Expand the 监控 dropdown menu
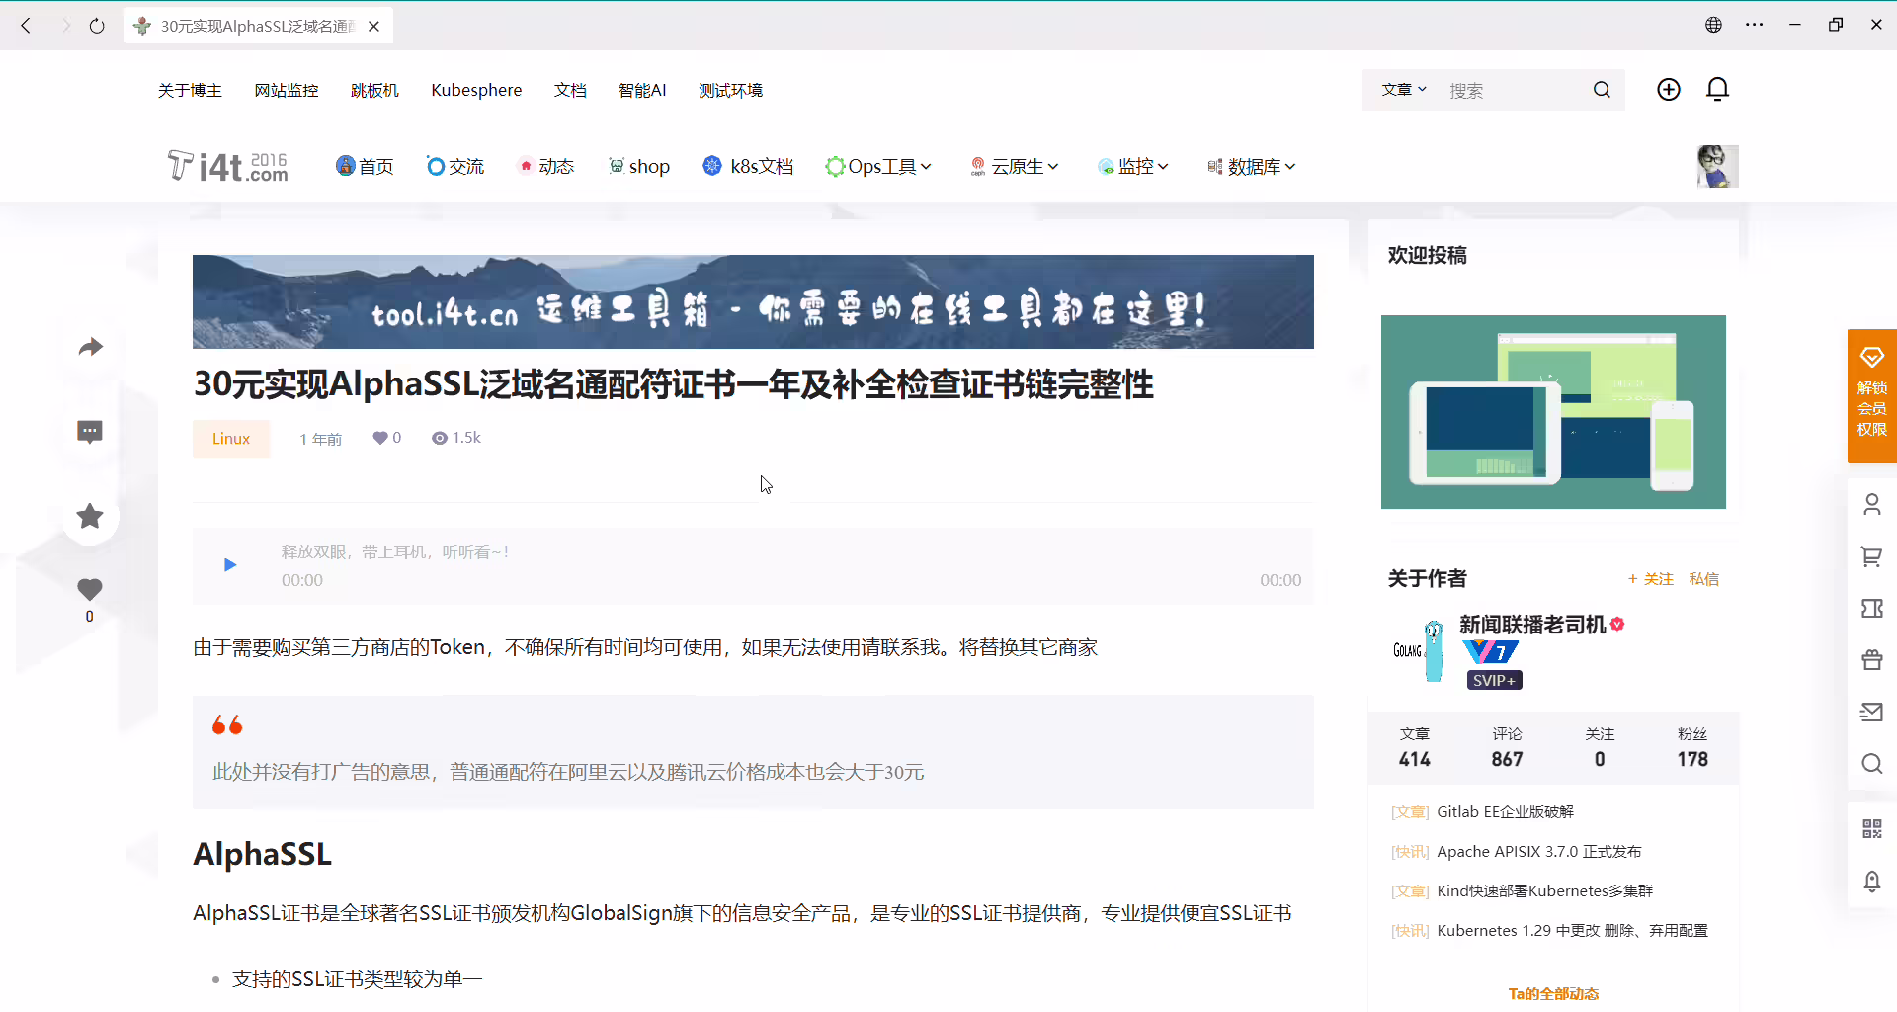Viewport: 1897px width, 1012px height. coord(1133,166)
